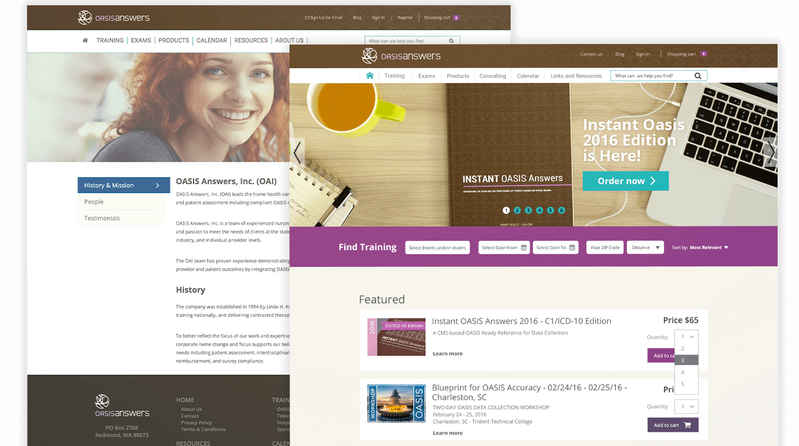Click the Your ZIP Code input field
Image resolution: width=799 pixels, height=446 pixels.
tap(605, 248)
